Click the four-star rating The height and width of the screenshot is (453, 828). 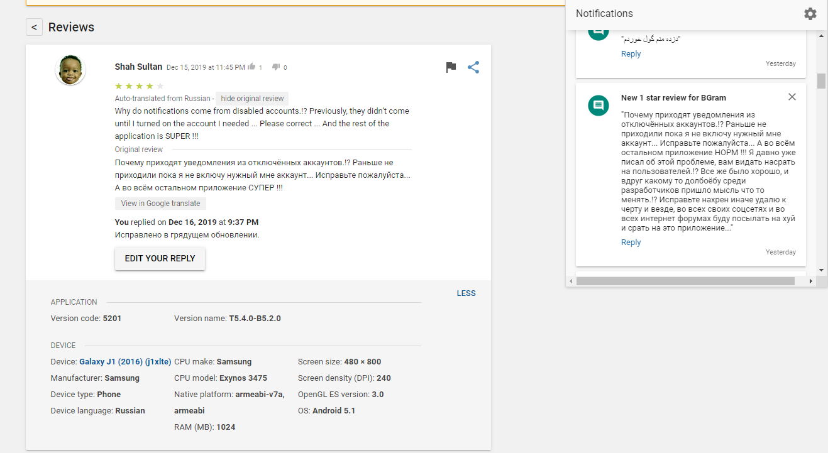(x=139, y=86)
